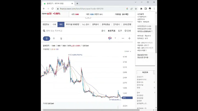
Task: Open 금호건설 in recent list
Action: [140, 85]
